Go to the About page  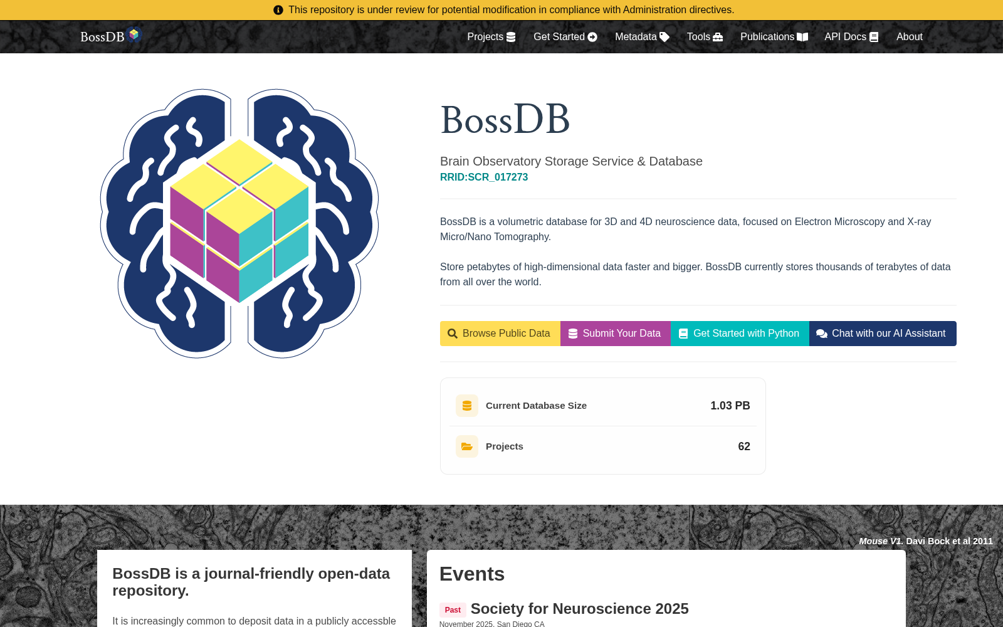pos(910,37)
